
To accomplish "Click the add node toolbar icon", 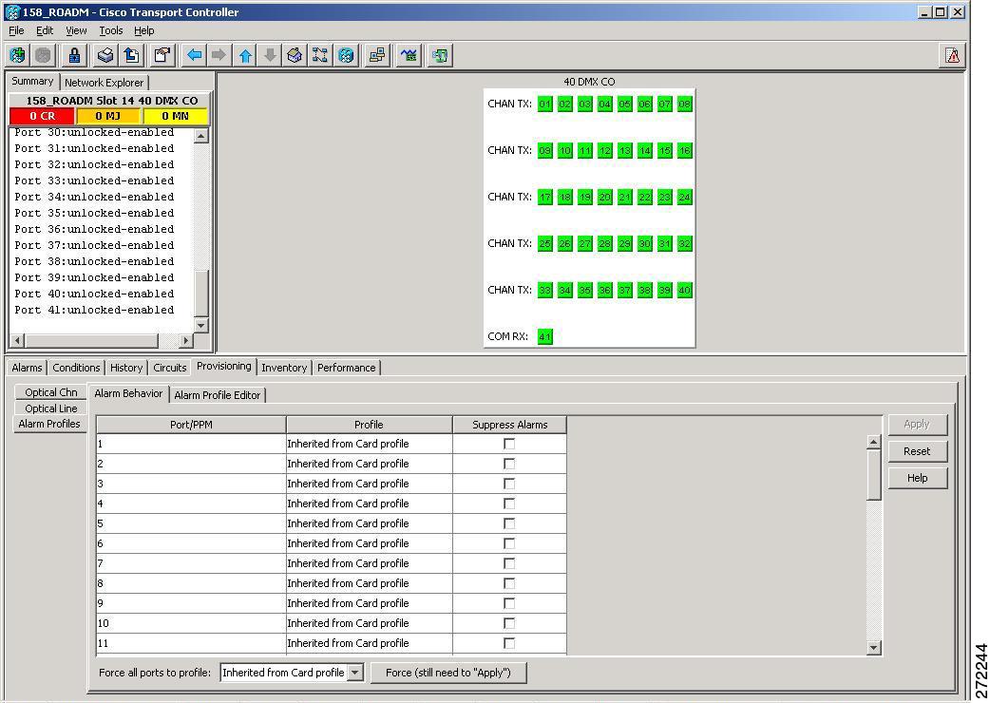I will 18,55.
